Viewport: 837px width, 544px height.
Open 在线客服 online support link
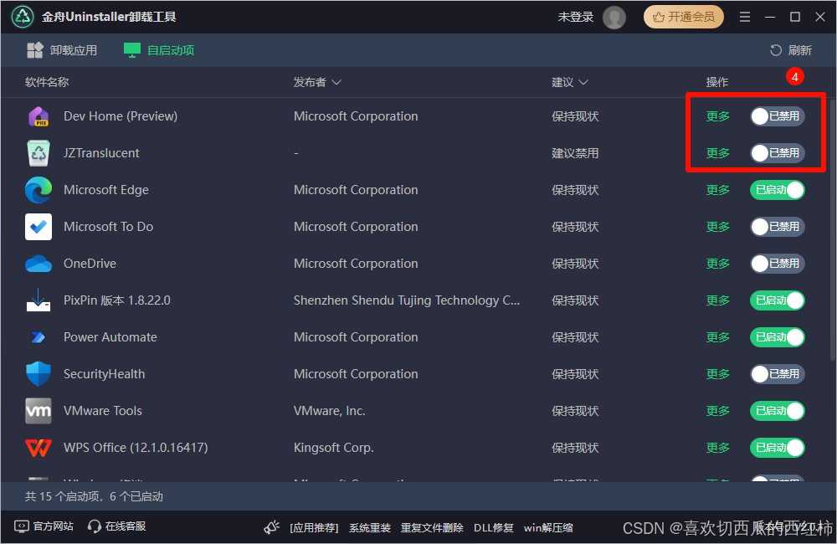117,526
